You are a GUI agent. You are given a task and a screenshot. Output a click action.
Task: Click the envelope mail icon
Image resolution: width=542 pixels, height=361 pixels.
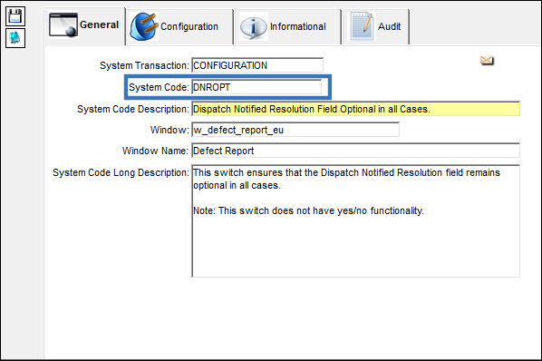[x=487, y=61]
